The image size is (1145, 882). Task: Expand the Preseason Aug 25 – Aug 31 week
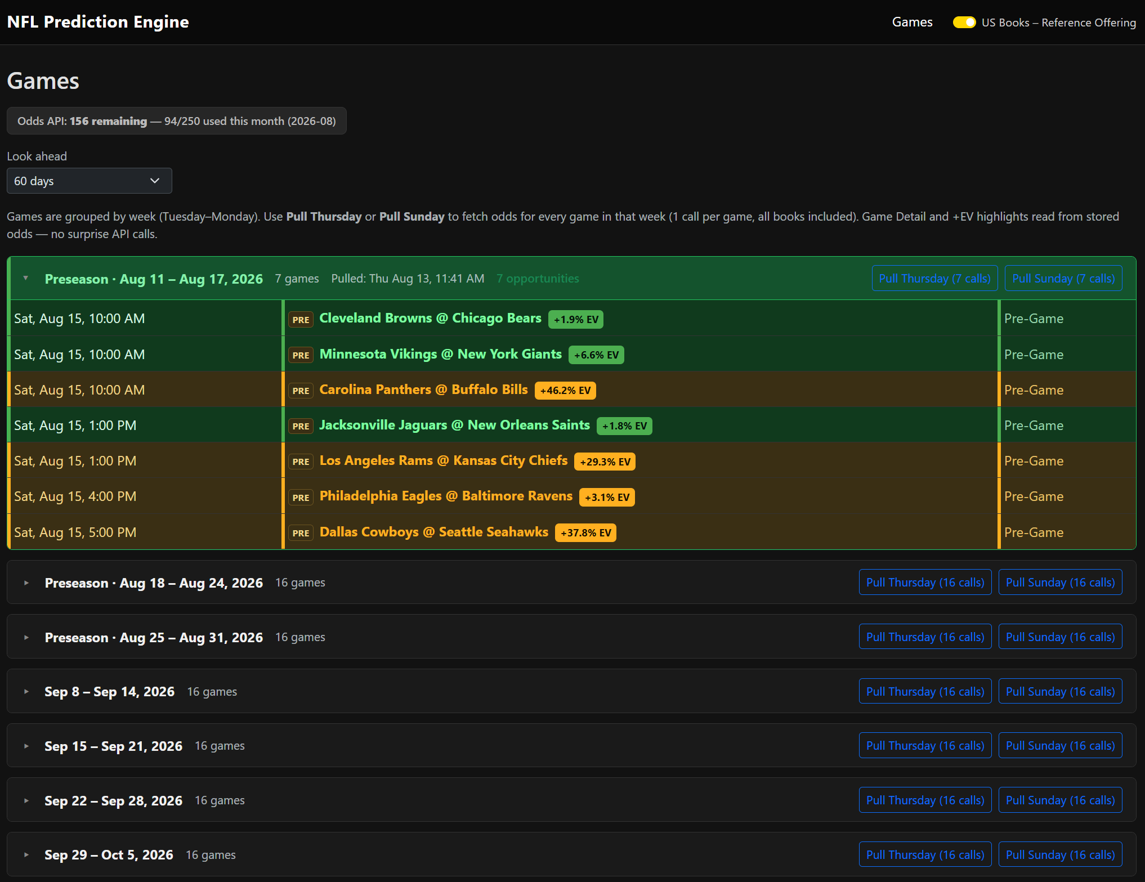[26, 637]
